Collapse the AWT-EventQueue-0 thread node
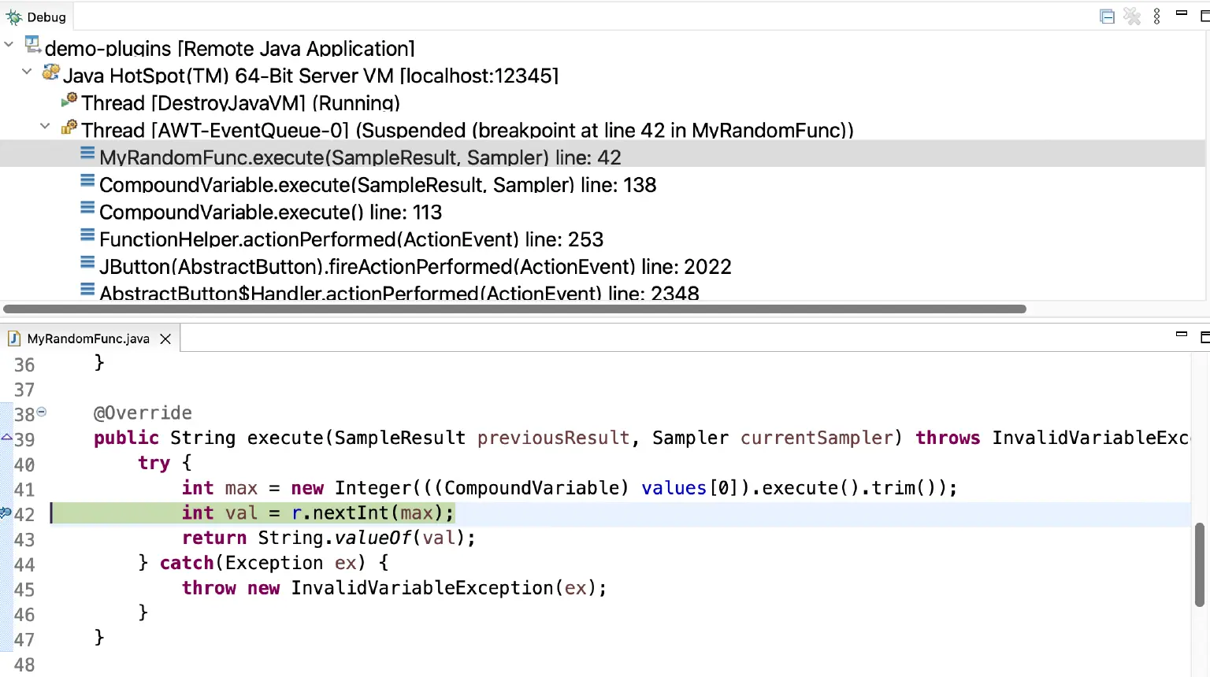Viewport: 1210px width, 677px height. tap(45, 127)
